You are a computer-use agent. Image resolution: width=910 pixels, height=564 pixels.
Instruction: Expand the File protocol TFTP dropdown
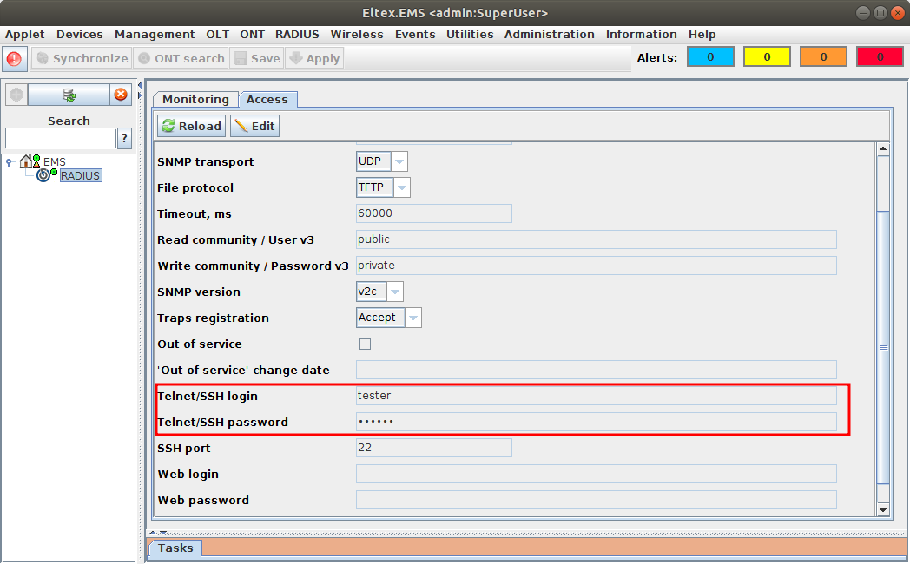402,187
